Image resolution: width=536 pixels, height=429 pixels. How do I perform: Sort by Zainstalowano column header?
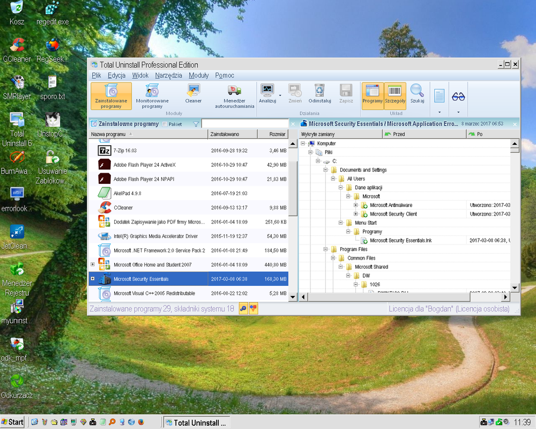[233, 134]
